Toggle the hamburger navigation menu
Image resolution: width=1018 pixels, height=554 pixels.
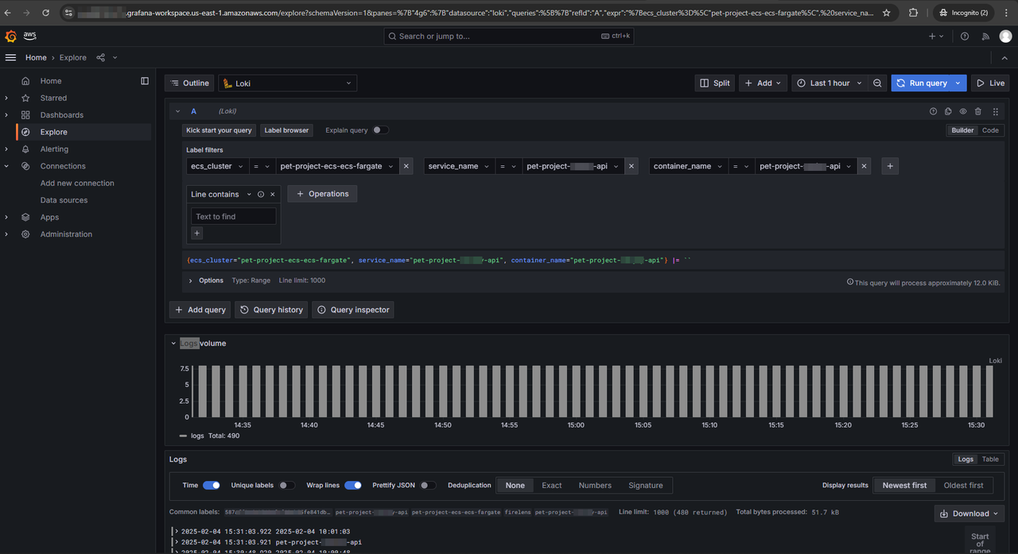10,57
